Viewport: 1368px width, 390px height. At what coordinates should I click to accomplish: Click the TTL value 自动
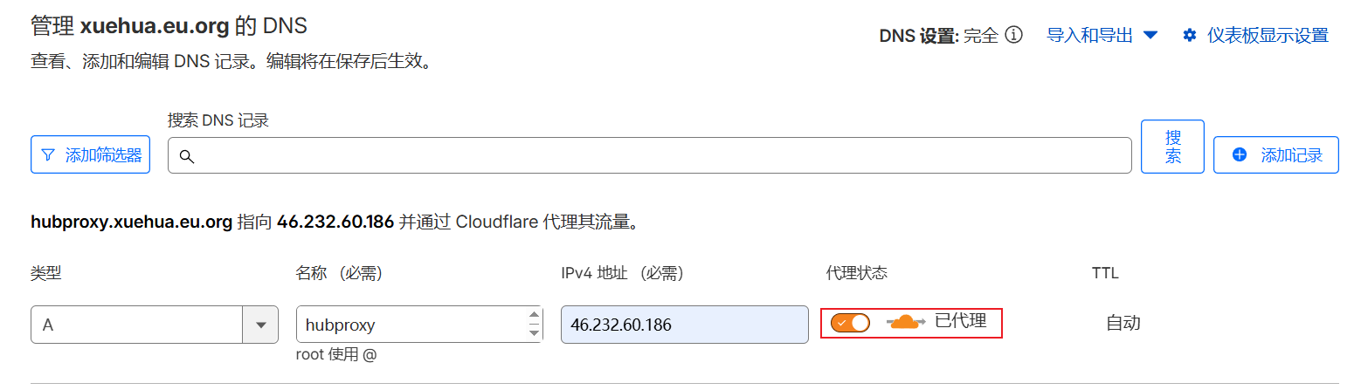[x=1123, y=323]
